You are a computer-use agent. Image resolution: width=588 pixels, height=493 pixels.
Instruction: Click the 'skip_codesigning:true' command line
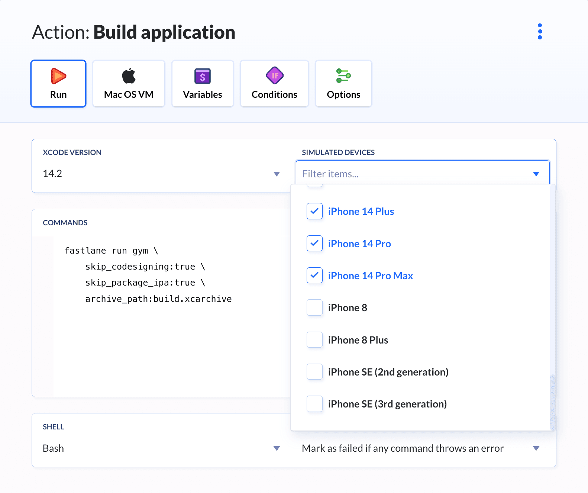145,267
